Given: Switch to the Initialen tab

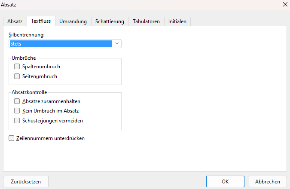Looking at the screenshot, I should (177, 21).
